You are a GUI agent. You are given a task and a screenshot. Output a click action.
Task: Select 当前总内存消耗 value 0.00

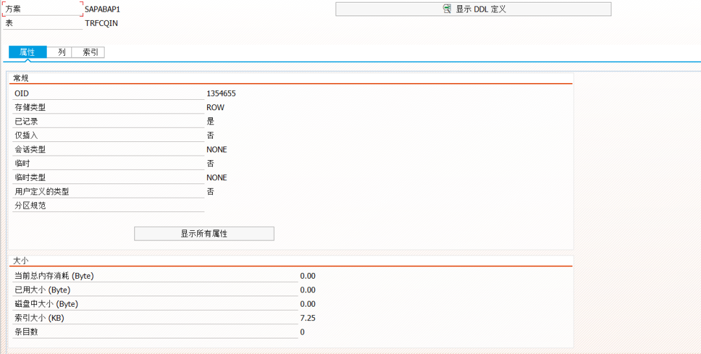click(308, 276)
